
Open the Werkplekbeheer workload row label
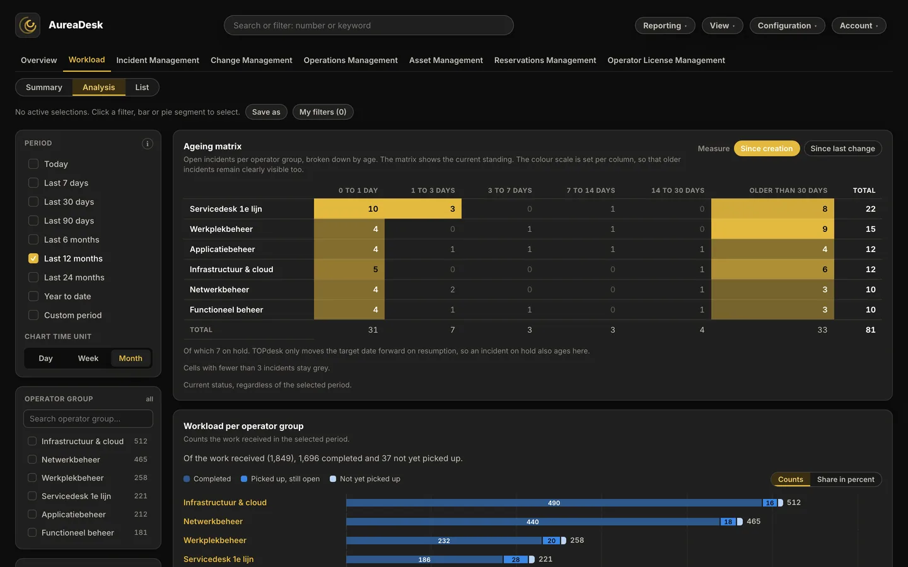click(x=215, y=541)
